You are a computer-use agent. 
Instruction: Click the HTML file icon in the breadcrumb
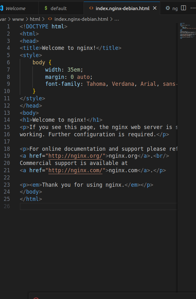(x=50, y=19)
